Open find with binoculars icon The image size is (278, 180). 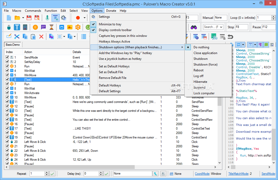(194, 27)
